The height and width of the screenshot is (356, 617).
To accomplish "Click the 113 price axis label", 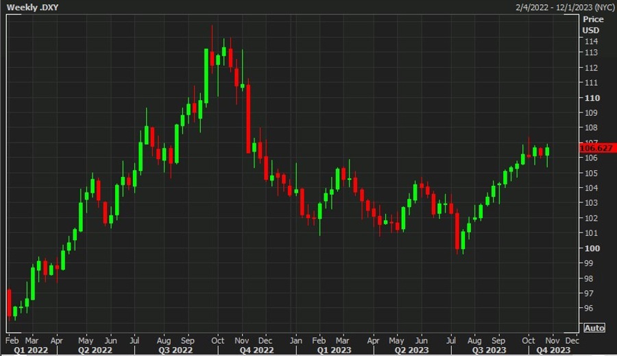I will tap(591, 52).
